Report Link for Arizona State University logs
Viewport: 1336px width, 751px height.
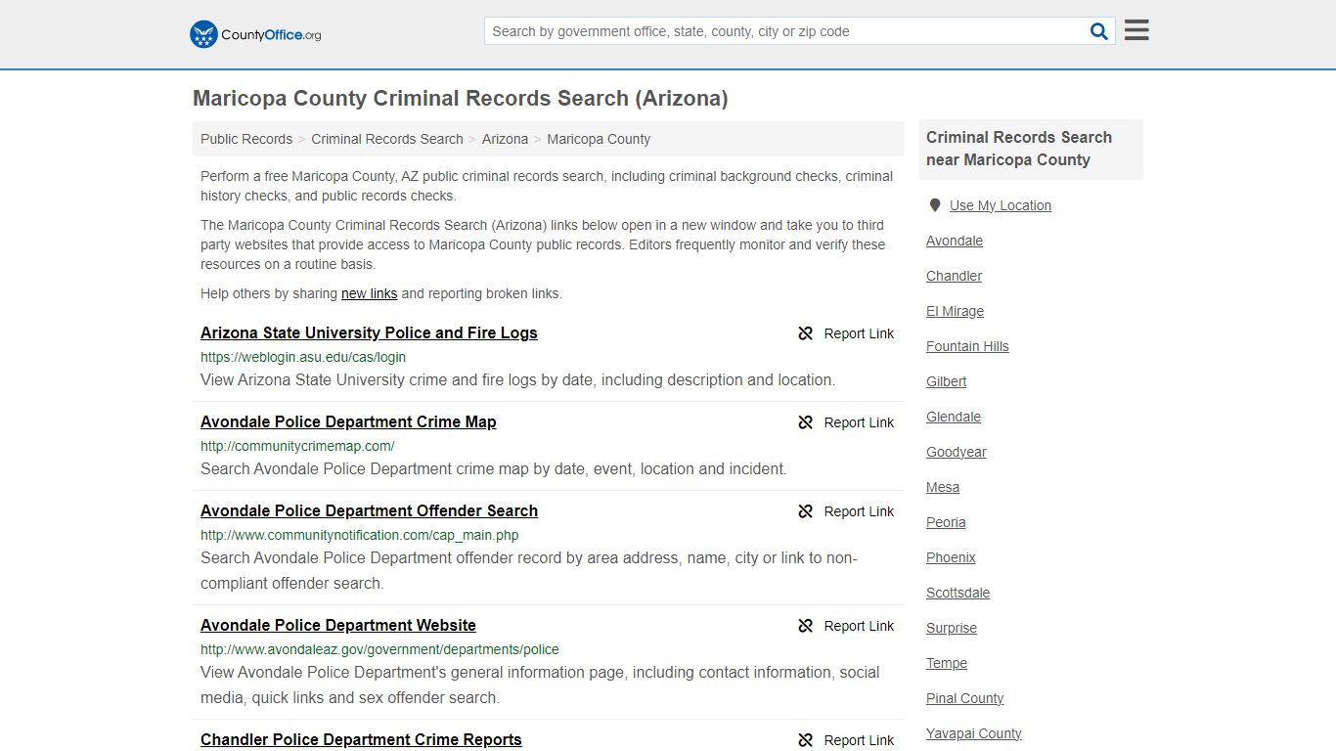pos(859,333)
